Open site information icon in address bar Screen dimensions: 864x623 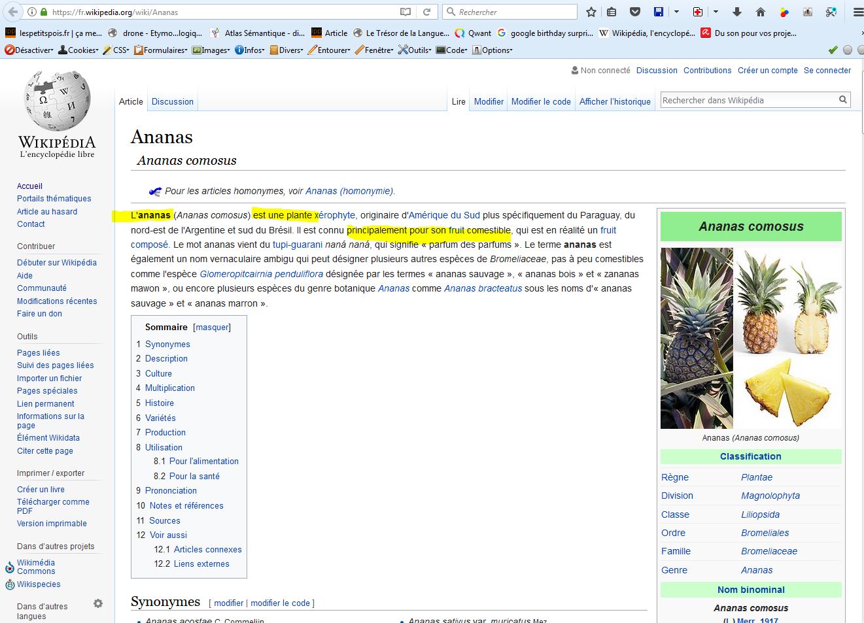[32, 12]
